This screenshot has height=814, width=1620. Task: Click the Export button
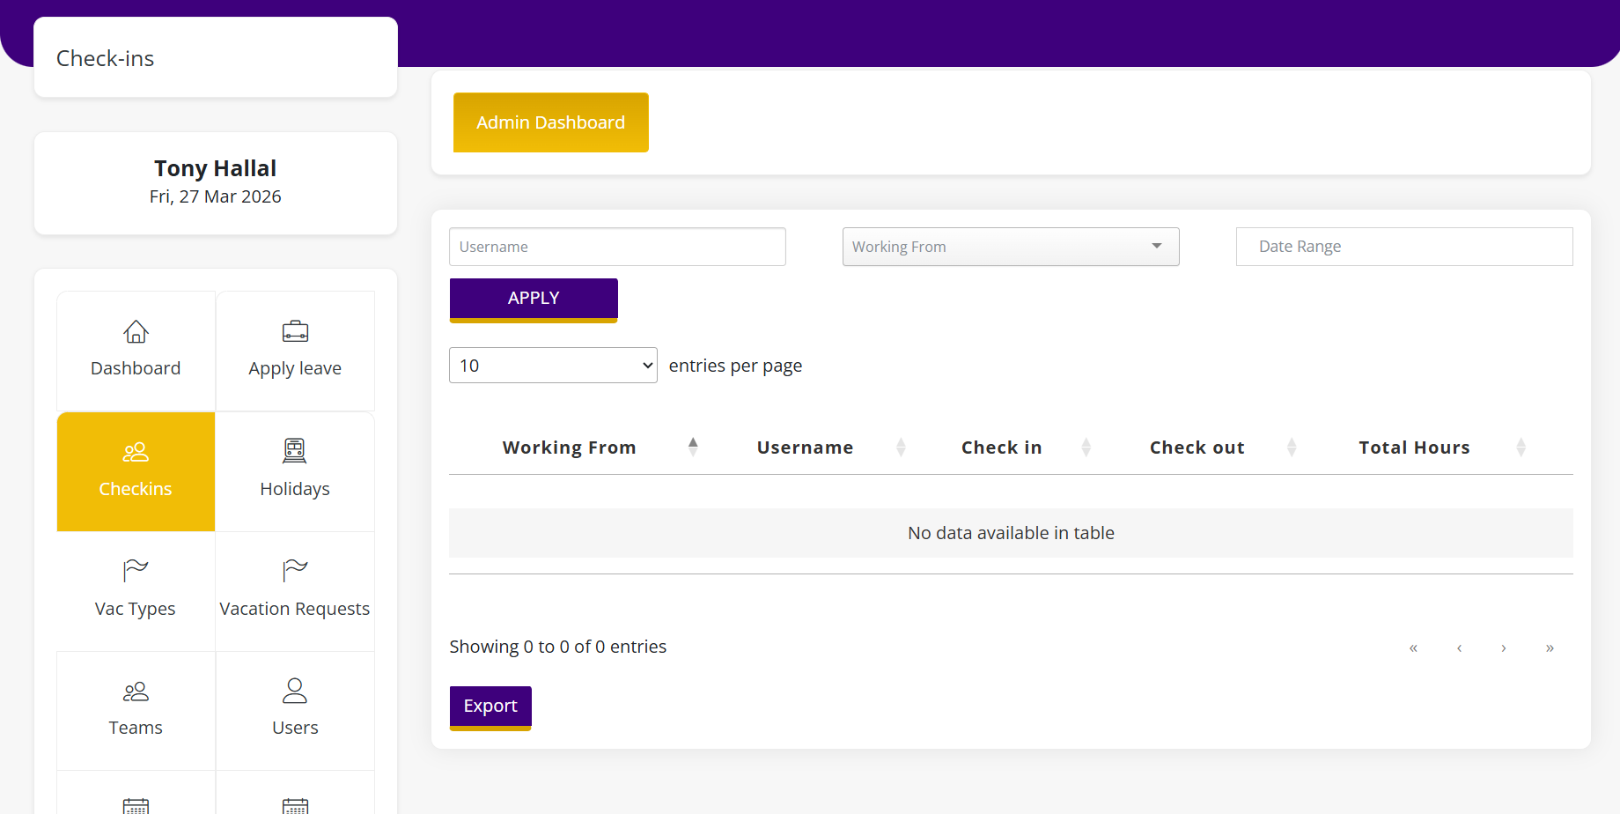click(x=490, y=705)
